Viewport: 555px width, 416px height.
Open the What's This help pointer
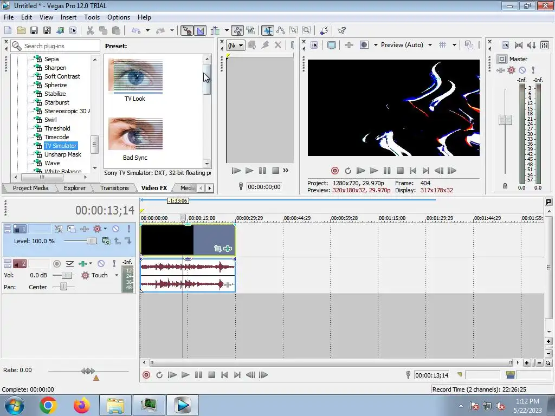[341, 30]
